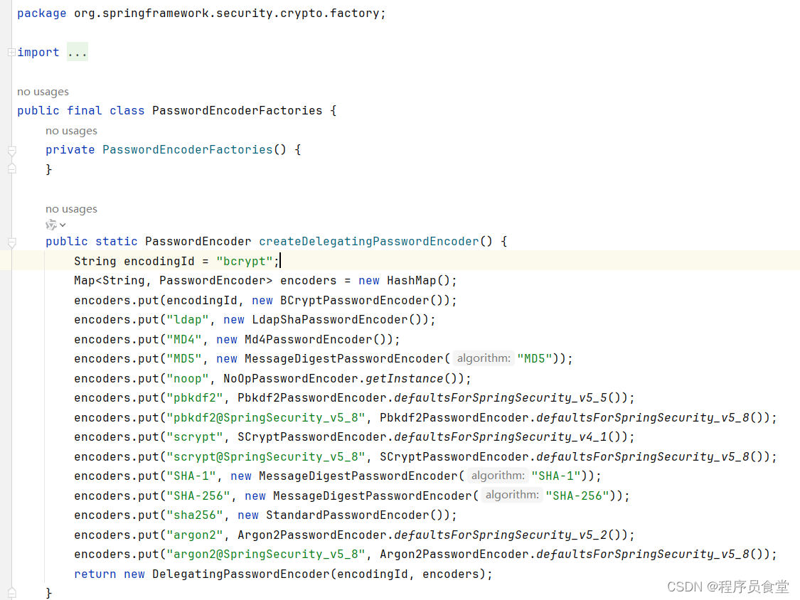Screen dimensions: 800x600
Task: Collapse the private constructor fold marker
Action: pos(12,151)
